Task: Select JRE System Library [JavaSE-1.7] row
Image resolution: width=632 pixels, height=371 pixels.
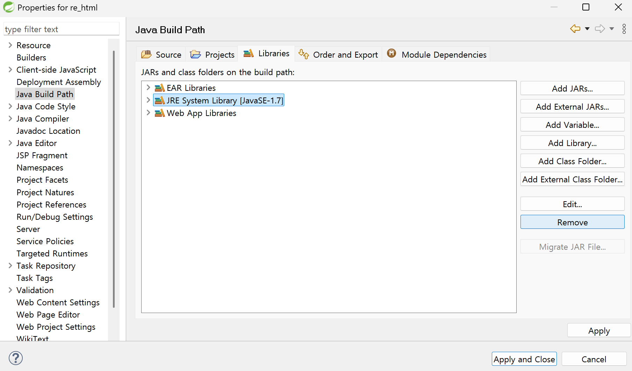Action: point(218,100)
